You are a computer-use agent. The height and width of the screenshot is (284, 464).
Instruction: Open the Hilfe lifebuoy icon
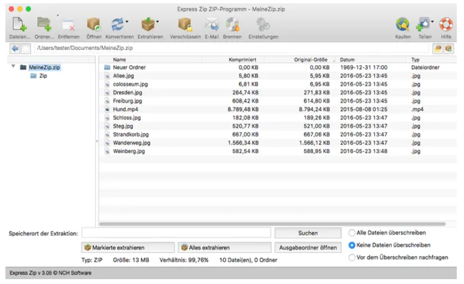[446, 25]
